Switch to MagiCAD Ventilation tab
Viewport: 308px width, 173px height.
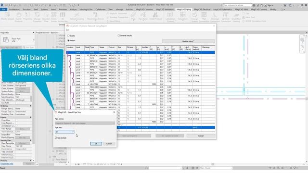click(x=165, y=10)
